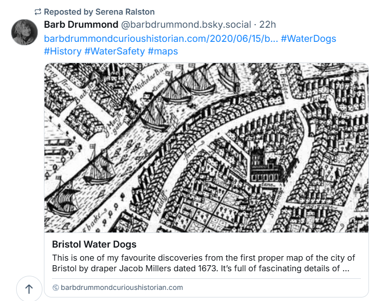Open the old Bristol map preview image
This screenshot has width=372, height=301.
(x=206, y=147)
